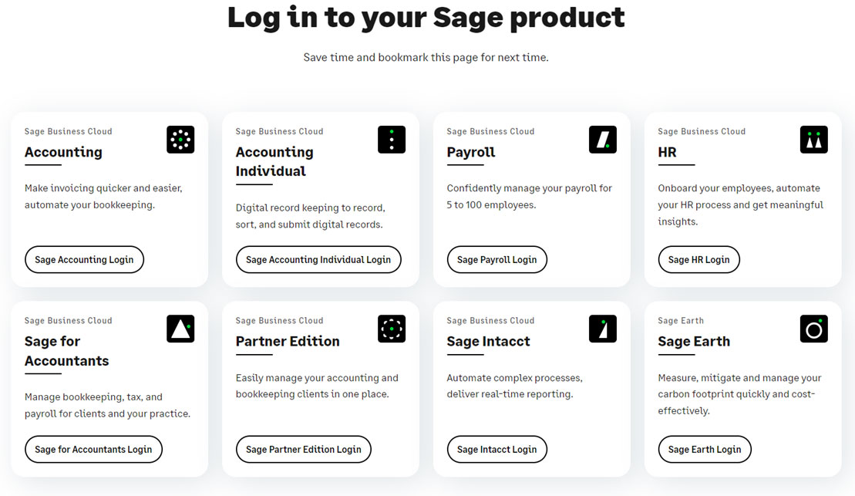Click the Payroll lightning bolt icon
Screen dimensions: 855x496
tap(603, 140)
